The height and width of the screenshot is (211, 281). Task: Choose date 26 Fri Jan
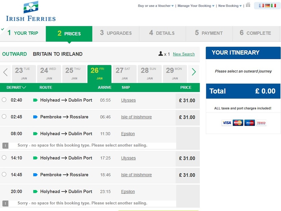coord(99,74)
